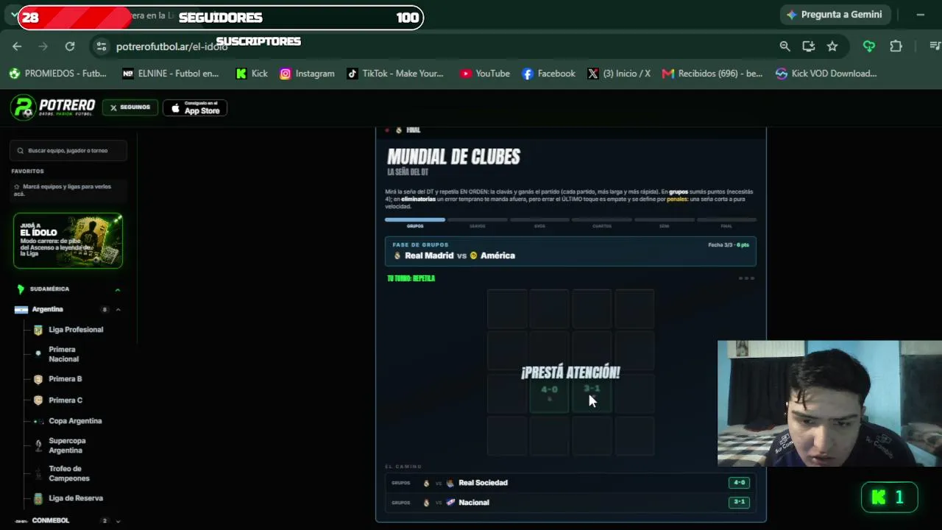This screenshot has width=942, height=530.
Task: Open the Instagram bookmark
Action: tap(308, 74)
